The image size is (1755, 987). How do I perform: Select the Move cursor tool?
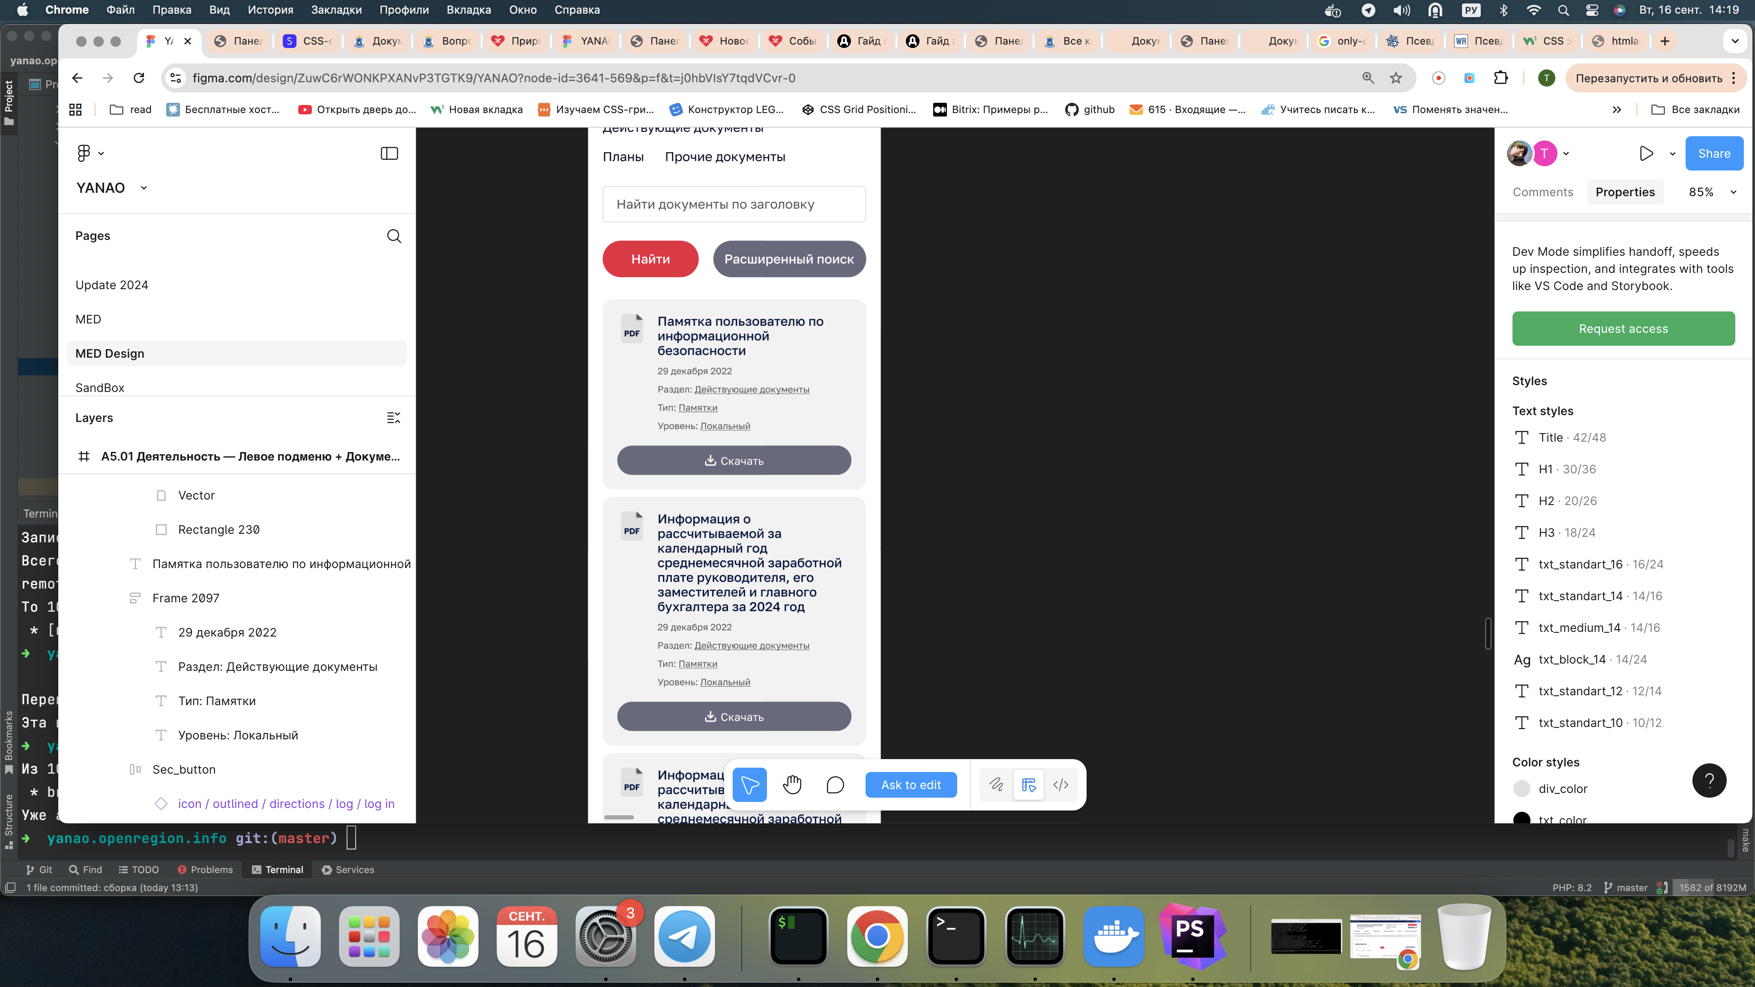[749, 785]
